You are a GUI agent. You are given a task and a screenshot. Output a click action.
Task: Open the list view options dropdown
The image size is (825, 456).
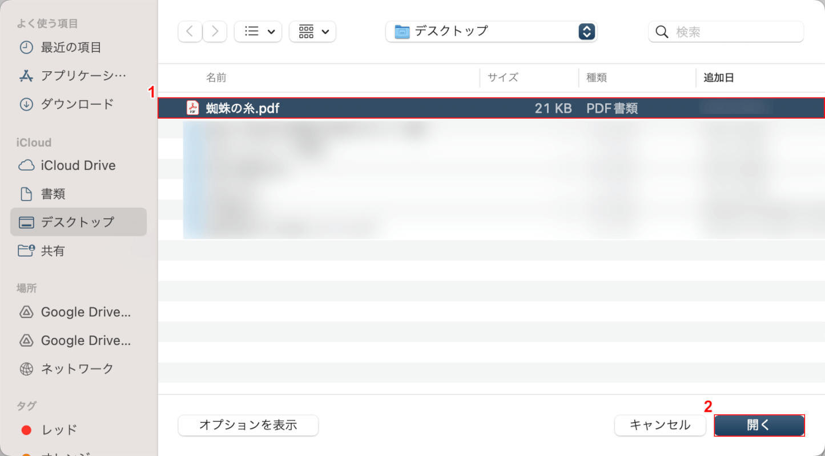click(x=258, y=31)
